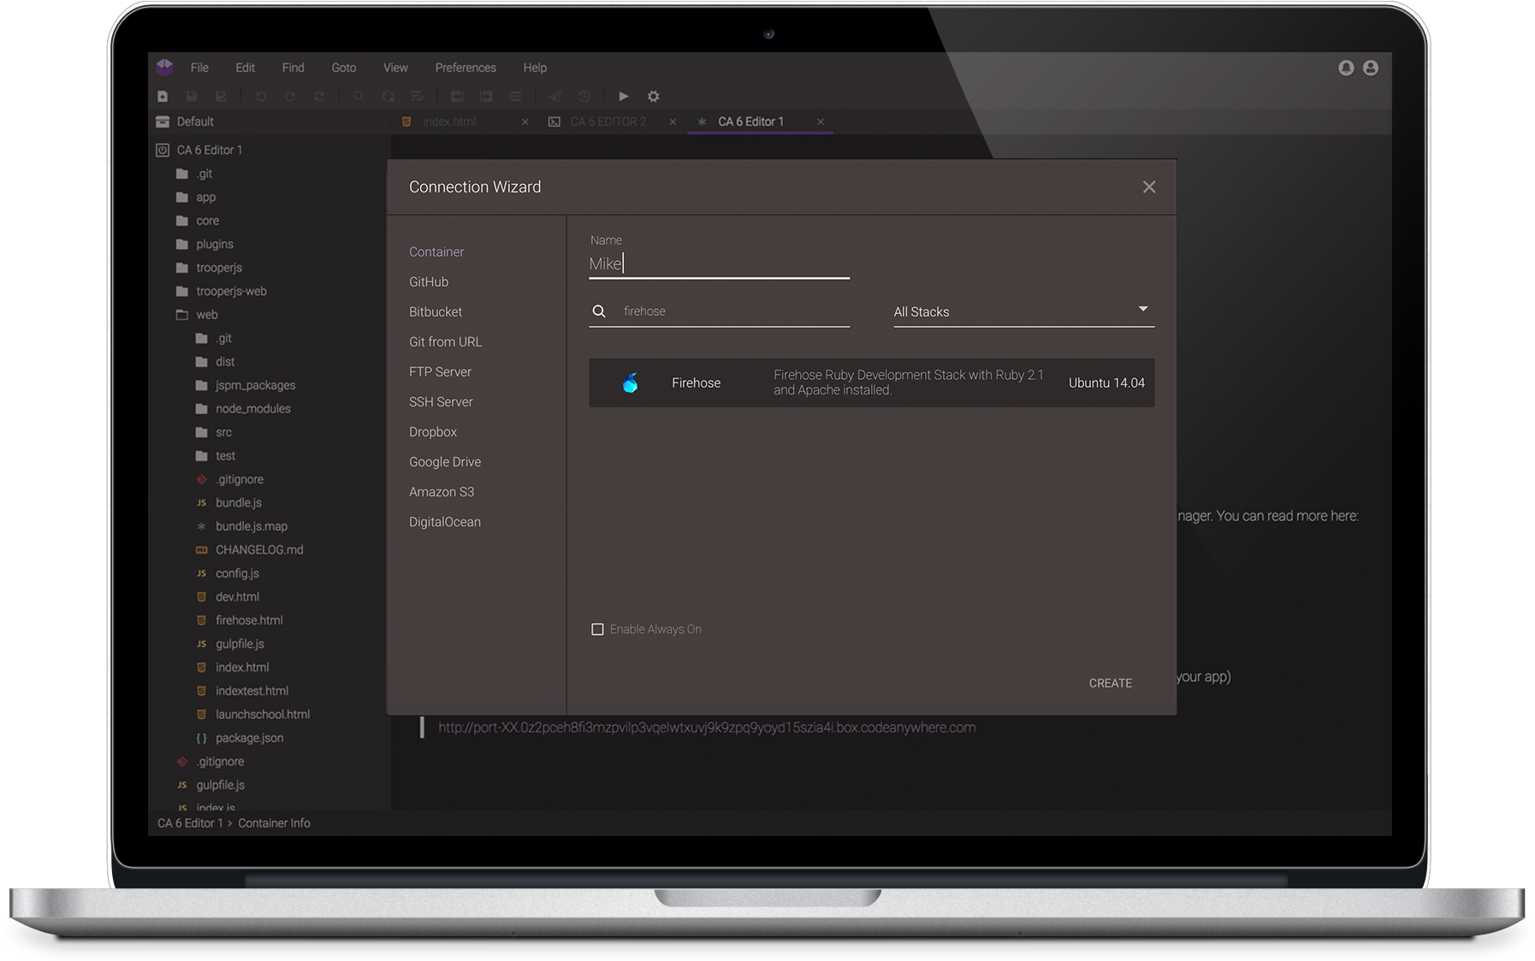Screen dimensions: 1535x961
Task: Click the search magnifier in the wizard
Action: (599, 311)
